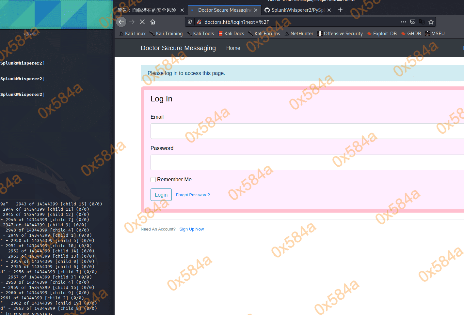The image size is (464, 315).
Task: Save page to Pocket icon
Action: (413, 22)
